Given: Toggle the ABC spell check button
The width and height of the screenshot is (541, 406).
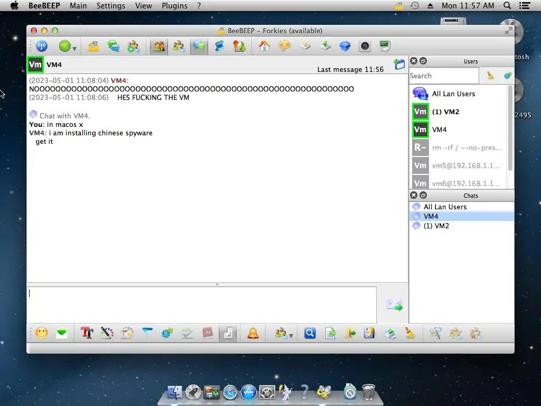Looking at the screenshot, I should [x=187, y=333].
